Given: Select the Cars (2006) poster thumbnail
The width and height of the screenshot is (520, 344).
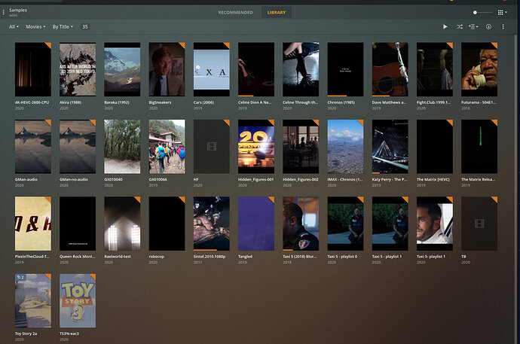Looking at the screenshot, I should [211, 68].
